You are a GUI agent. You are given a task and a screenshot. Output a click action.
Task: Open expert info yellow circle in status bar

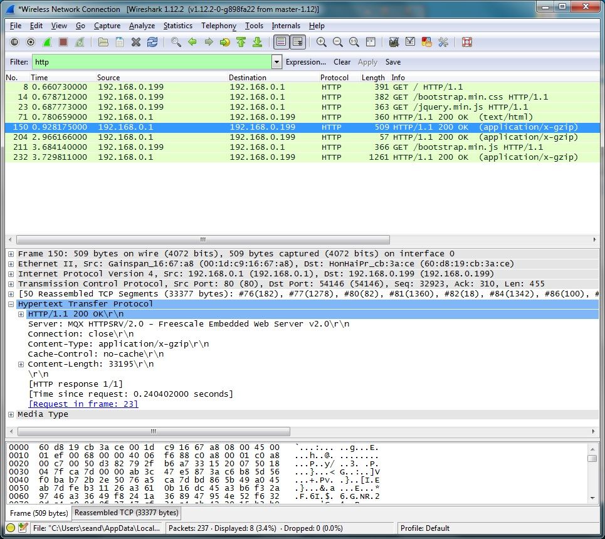coord(11,528)
